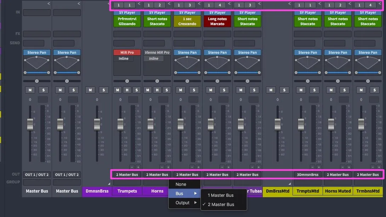Screen dimensions: 386x217
Task: Open the Horns Muted output selector
Action: pyautogui.click(x=338, y=175)
